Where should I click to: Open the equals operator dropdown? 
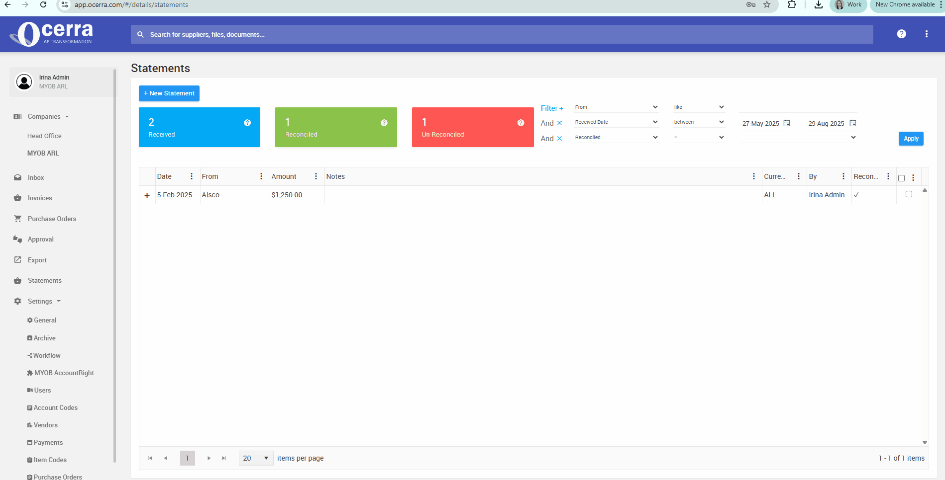(699, 138)
